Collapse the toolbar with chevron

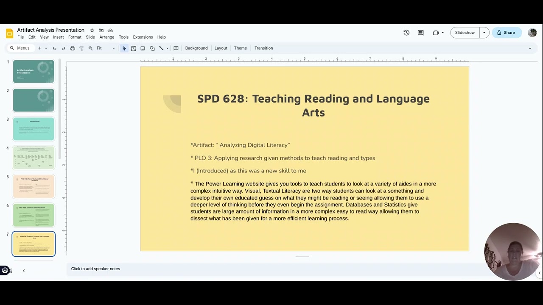tap(530, 48)
